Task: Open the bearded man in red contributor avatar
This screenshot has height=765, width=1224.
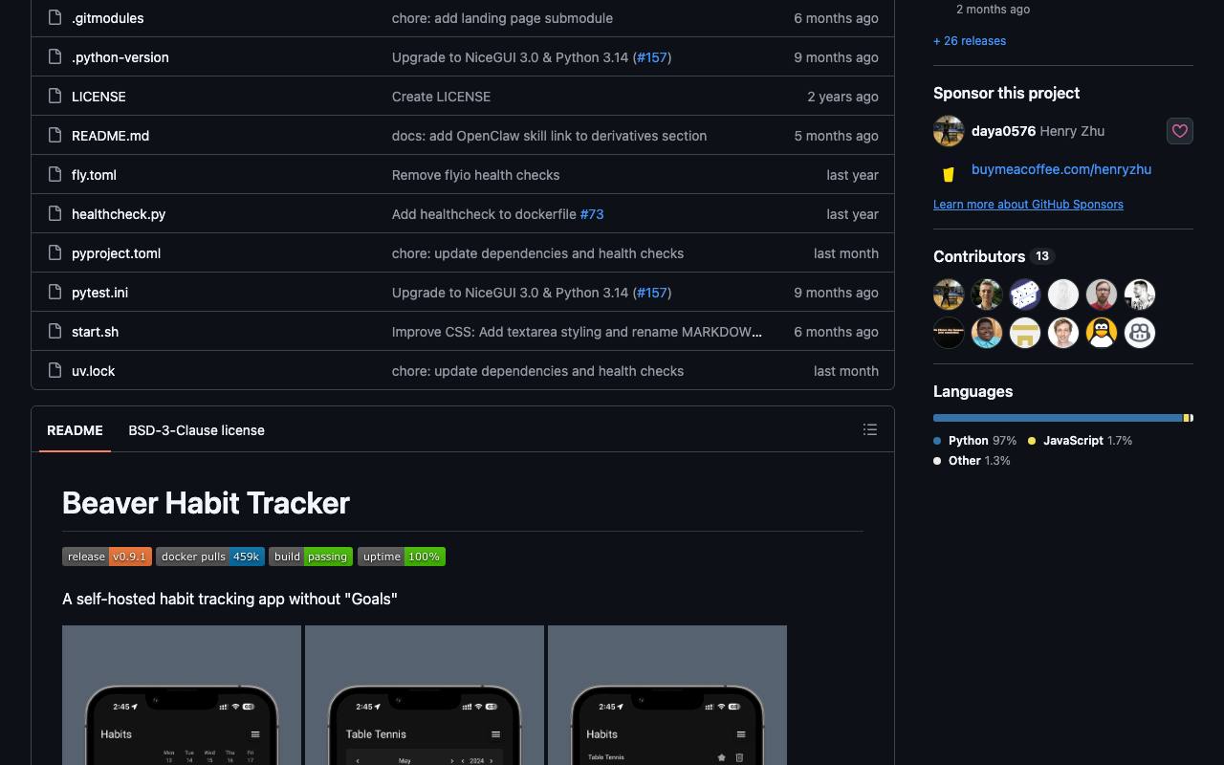Action: tap(1102, 295)
